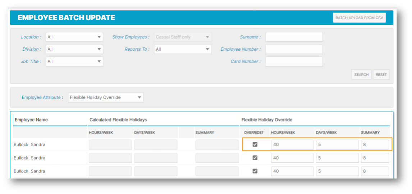Click HOURS/WEEK header under Flexible Holiday Override

pos(283,133)
